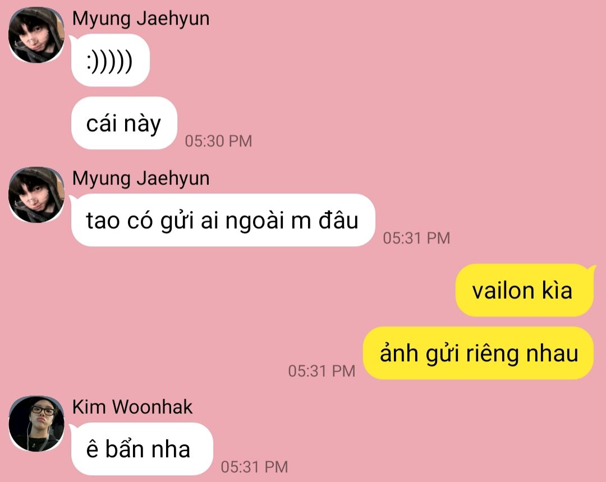The width and height of the screenshot is (606, 482).
Task: Click the topmost 'Myung Jaehyun' sender name
Action: pyautogui.click(x=141, y=18)
